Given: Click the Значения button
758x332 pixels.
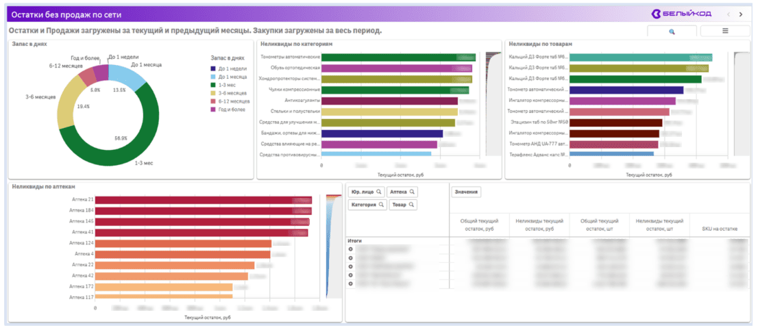Looking at the screenshot, I should (x=466, y=192).
